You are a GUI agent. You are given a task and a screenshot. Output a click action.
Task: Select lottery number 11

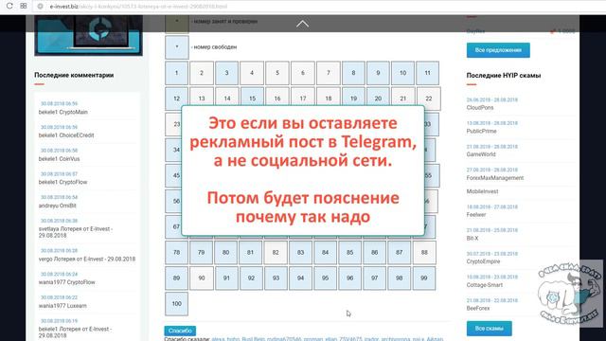427,73
